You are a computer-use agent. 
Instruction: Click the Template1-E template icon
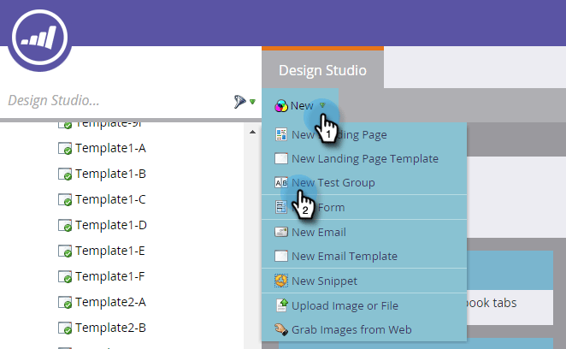click(x=65, y=251)
